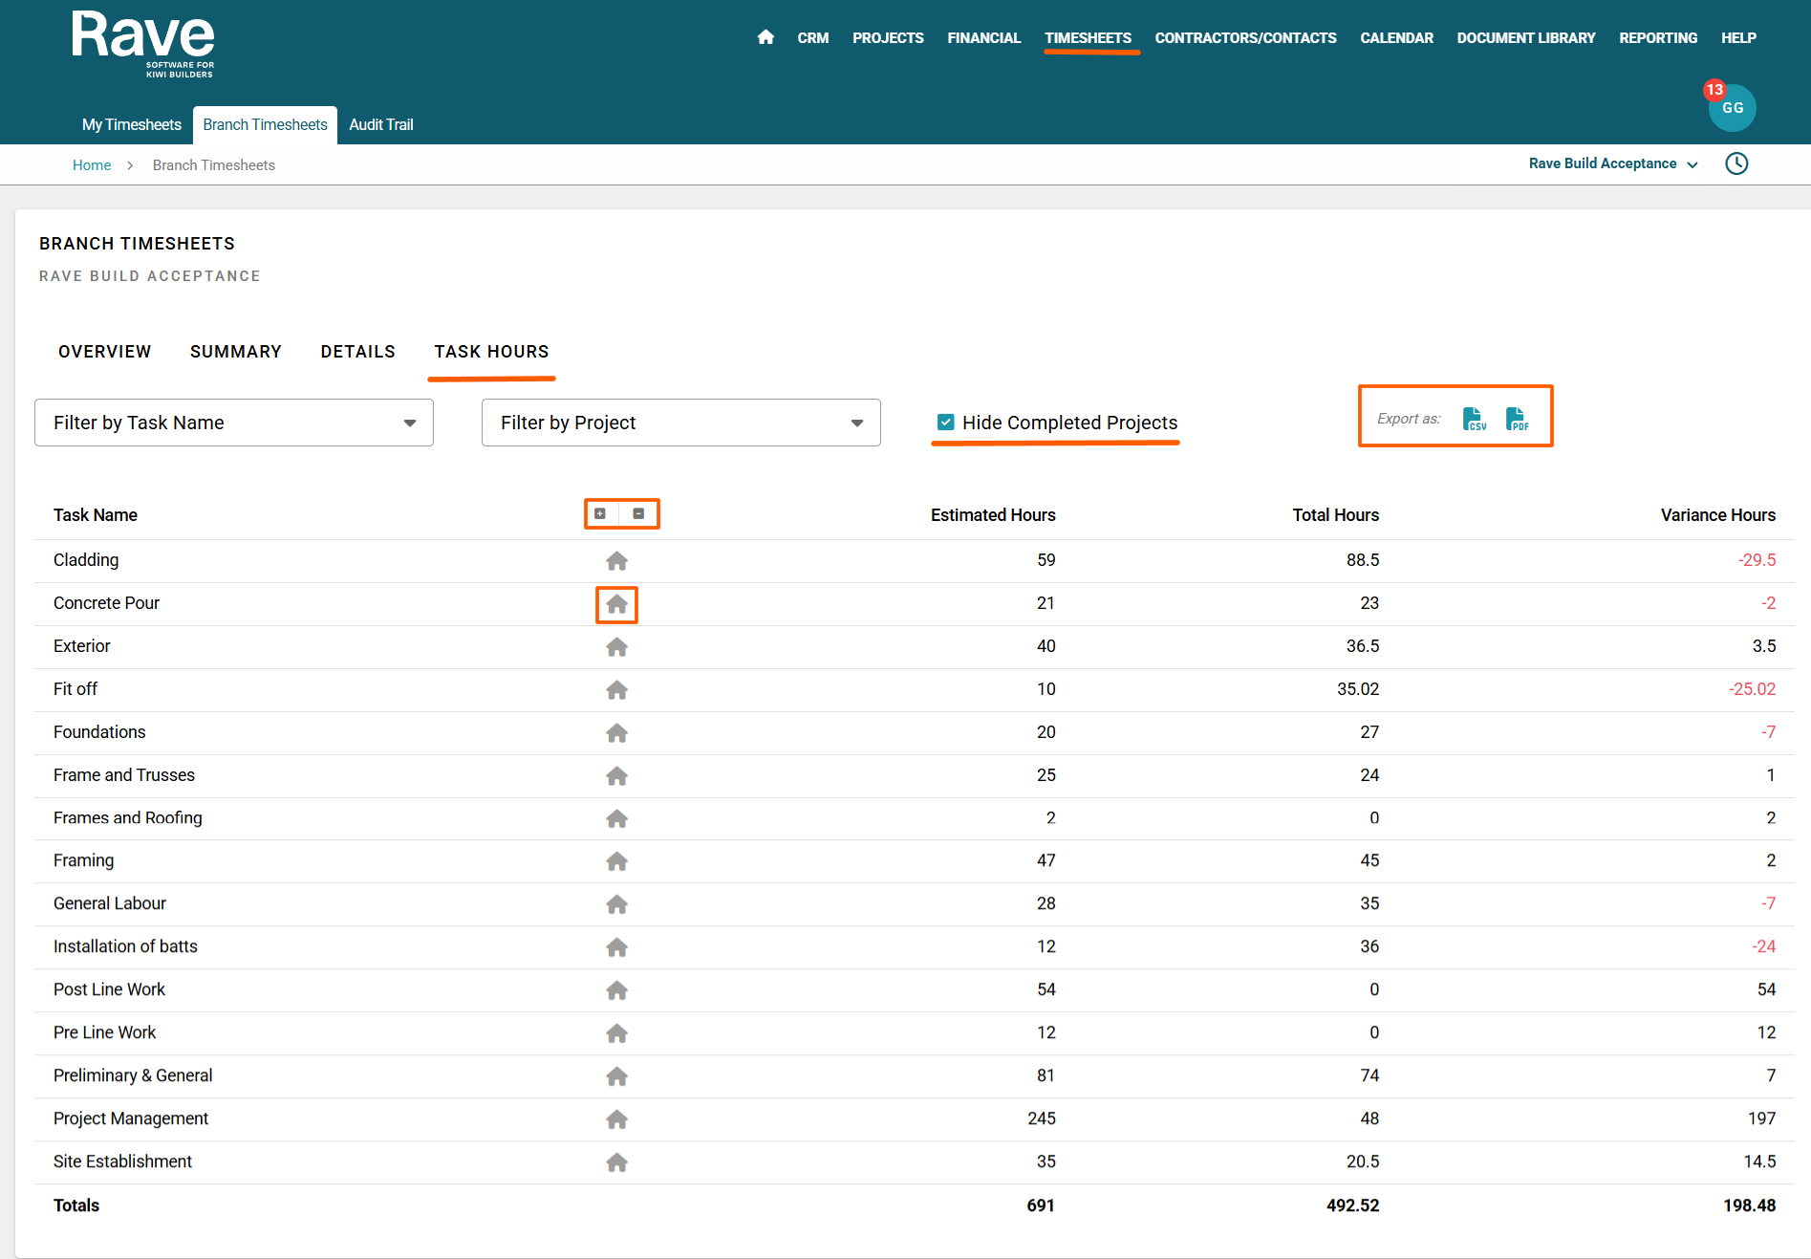The height and width of the screenshot is (1259, 1811).
Task: Open the Reporting menu item
Action: [x=1657, y=38]
